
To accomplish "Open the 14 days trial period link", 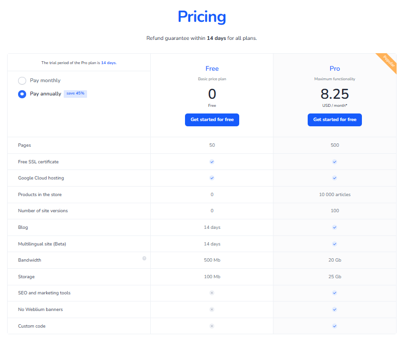I will [109, 62].
